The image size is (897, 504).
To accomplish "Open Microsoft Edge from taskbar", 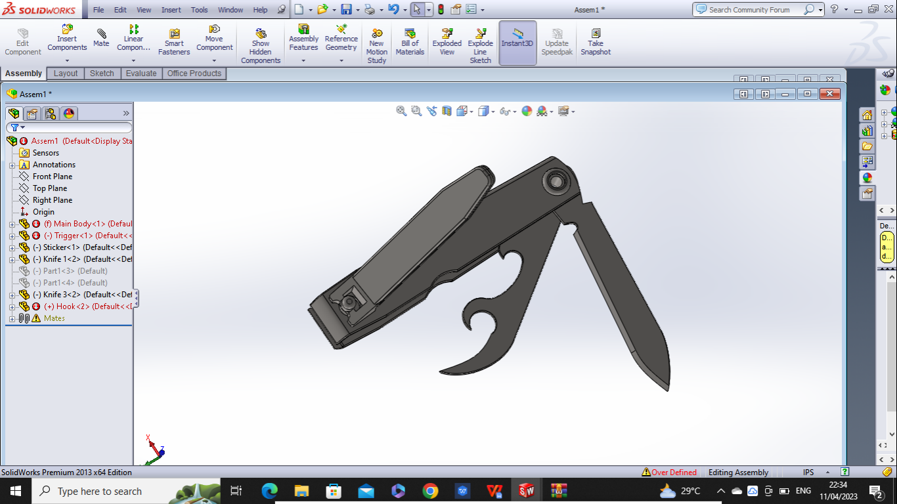I will tap(269, 491).
